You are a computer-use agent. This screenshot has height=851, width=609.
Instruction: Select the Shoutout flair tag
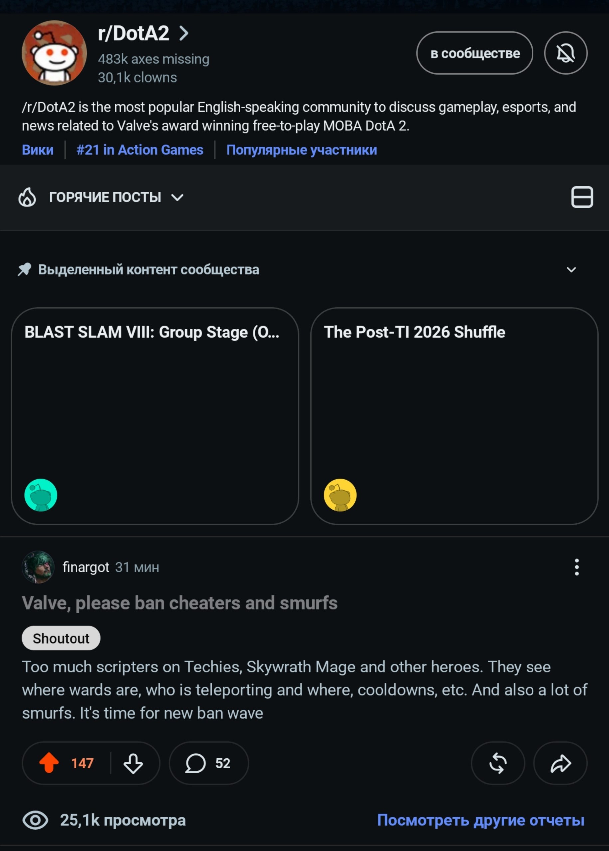pos(61,638)
